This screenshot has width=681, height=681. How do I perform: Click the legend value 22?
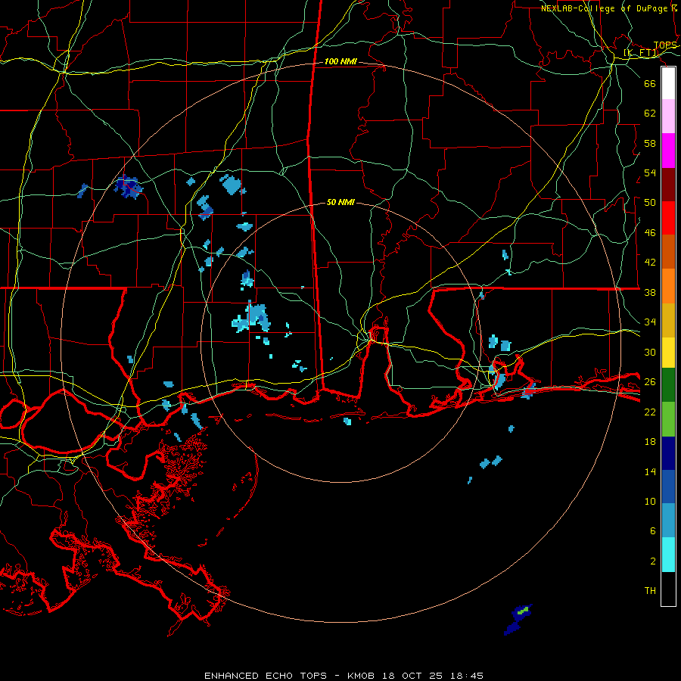(x=650, y=412)
